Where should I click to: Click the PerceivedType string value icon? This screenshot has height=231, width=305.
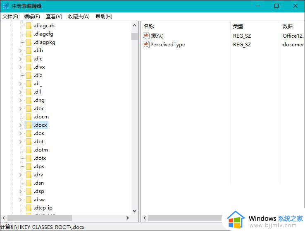[x=146, y=44]
